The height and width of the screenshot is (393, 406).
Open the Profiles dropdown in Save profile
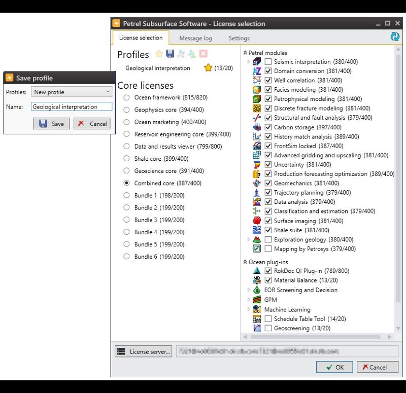[72, 92]
